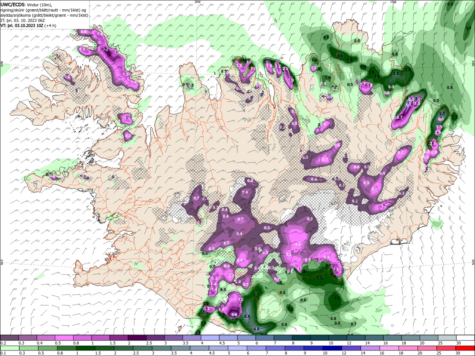Pick the darkest green 1 mm rain swatch
475x356 pixels.
[x=85, y=348]
